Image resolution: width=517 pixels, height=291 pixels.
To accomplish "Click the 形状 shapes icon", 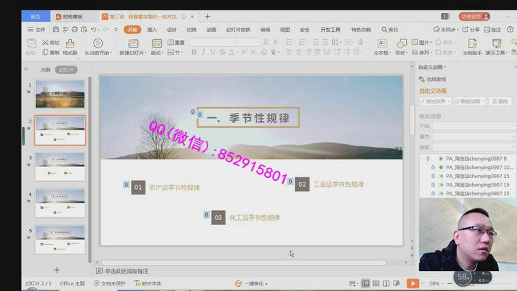I will [x=400, y=43].
